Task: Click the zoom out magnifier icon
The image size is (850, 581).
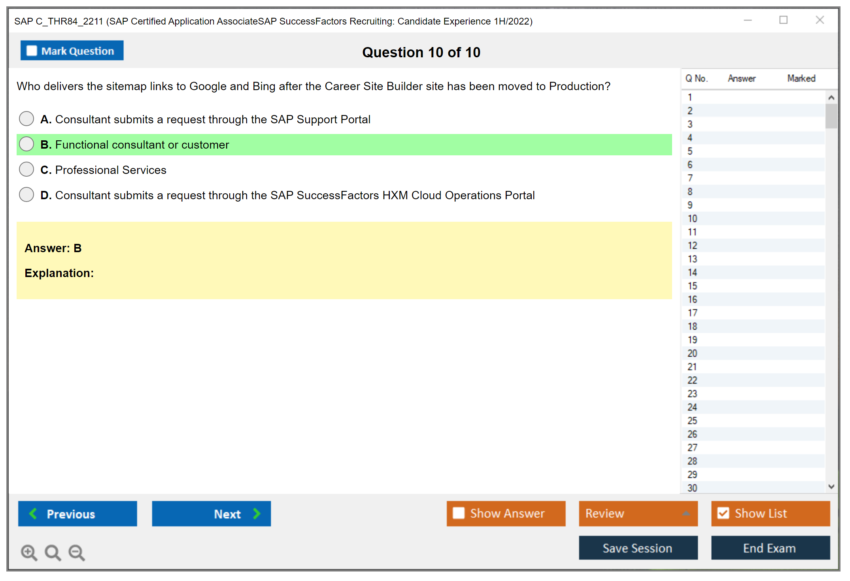Action: (76, 552)
